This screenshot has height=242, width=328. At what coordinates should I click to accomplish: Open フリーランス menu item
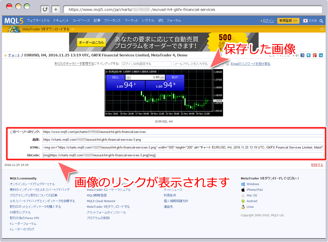[x=112, y=20]
